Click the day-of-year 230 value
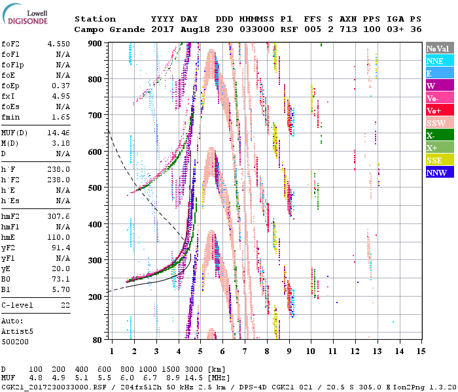458x392 pixels. pos(224,29)
